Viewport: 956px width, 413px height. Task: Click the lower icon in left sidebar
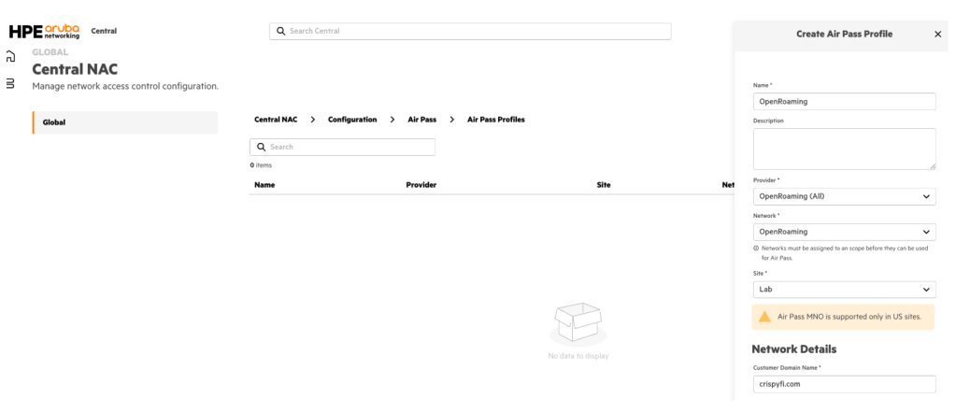(10, 83)
